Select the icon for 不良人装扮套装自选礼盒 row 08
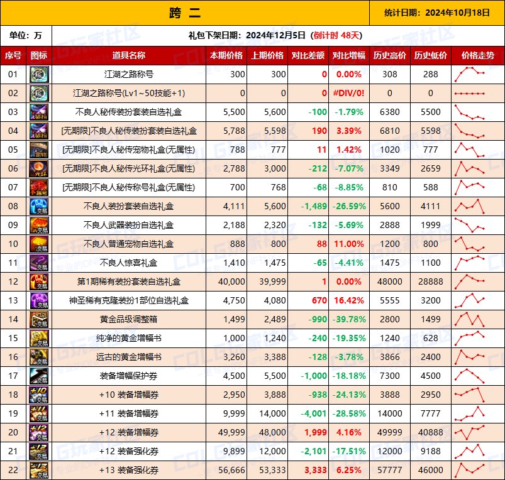Viewport: 505px width, 480px height. (39, 206)
